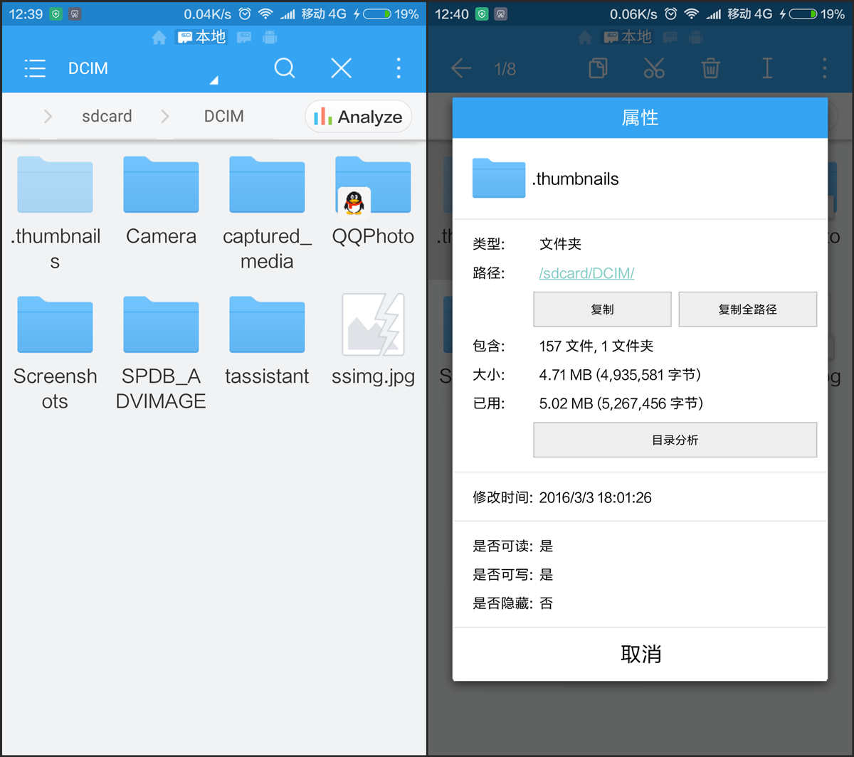Tap the home icon above the toolbar
Image resolution: width=854 pixels, height=757 pixels.
click(x=159, y=38)
